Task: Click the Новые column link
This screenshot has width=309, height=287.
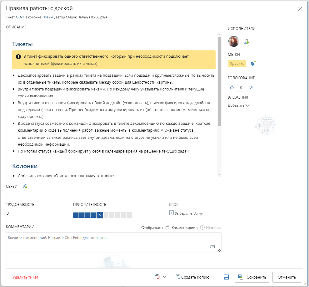Action: pyautogui.click(x=47, y=17)
